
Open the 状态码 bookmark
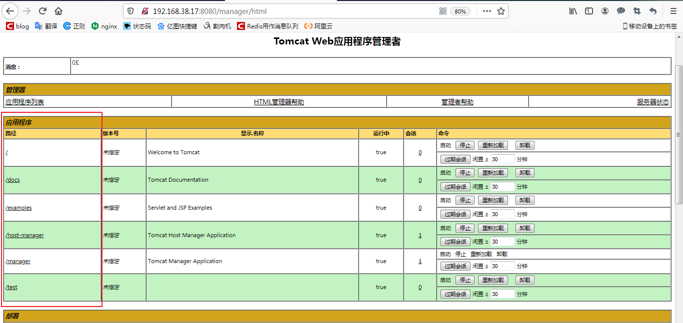(137, 26)
